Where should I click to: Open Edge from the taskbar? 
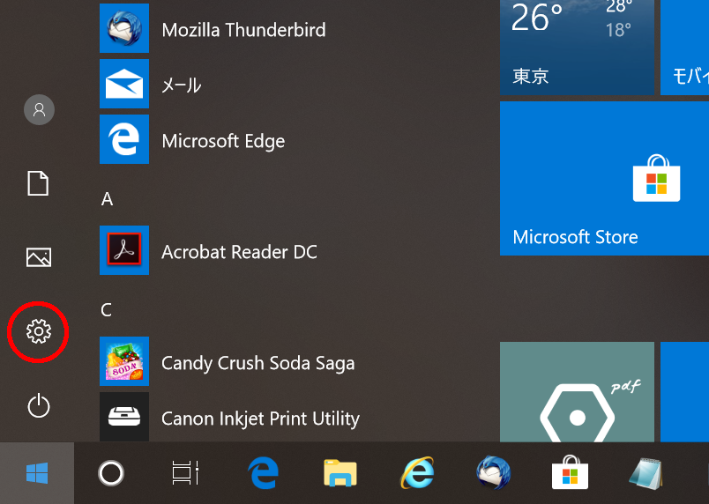(263, 473)
